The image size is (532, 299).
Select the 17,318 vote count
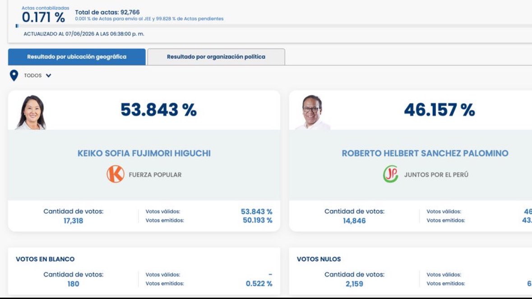click(x=73, y=221)
